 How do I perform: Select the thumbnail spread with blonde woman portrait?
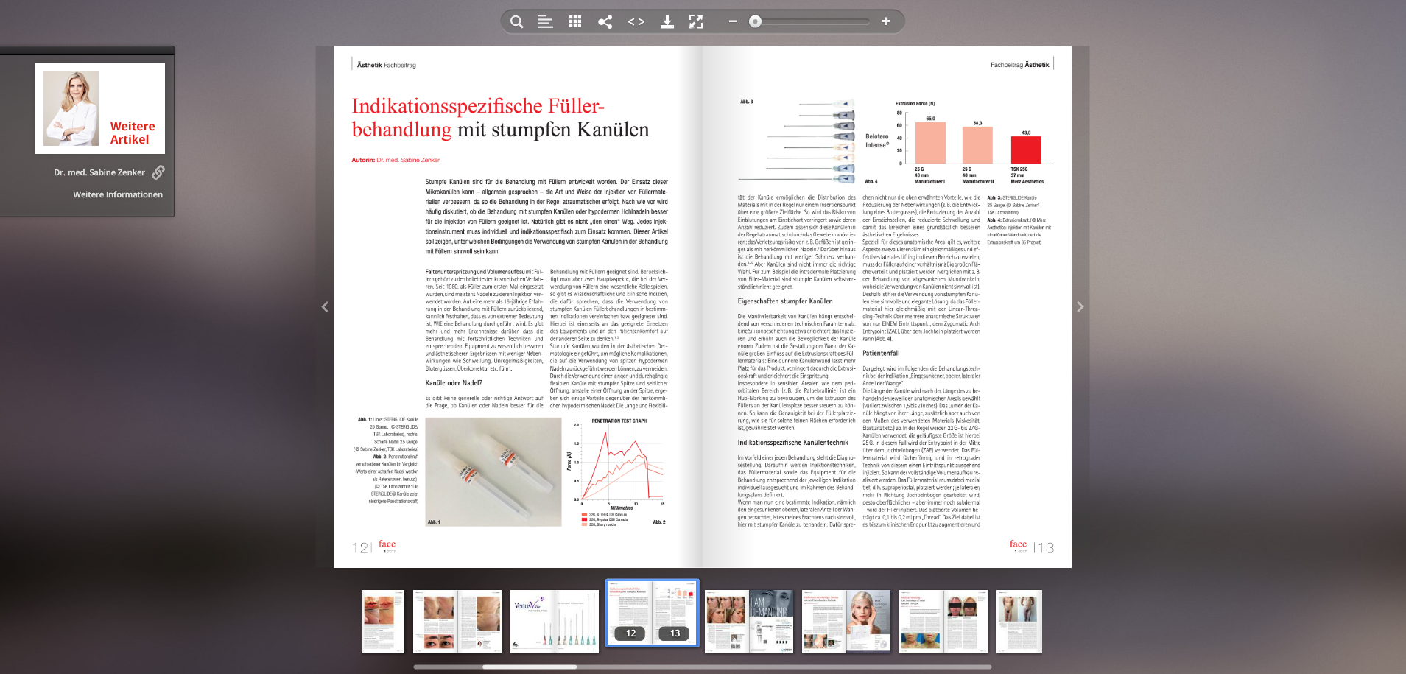point(846,622)
